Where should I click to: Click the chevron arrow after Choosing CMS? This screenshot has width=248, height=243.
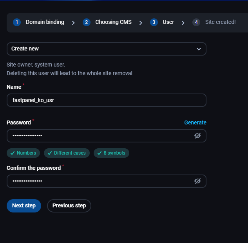coord(141,23)
